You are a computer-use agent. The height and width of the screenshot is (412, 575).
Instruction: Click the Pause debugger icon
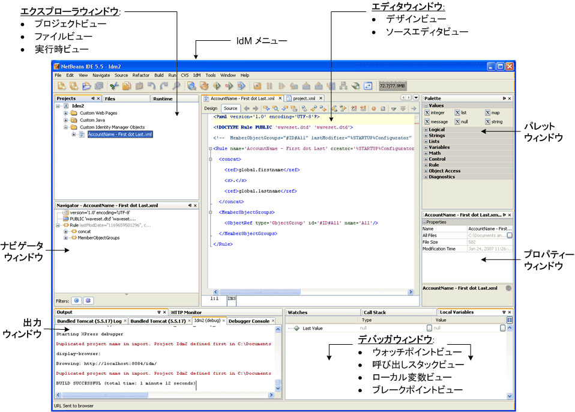pos(269,86)
